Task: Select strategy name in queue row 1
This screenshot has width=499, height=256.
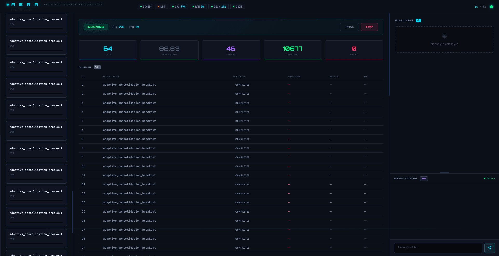Action: click(129, 85)
